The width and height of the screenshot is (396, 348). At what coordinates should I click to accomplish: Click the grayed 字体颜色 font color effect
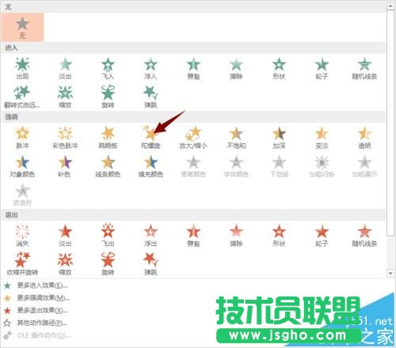(x=236, y=166)
